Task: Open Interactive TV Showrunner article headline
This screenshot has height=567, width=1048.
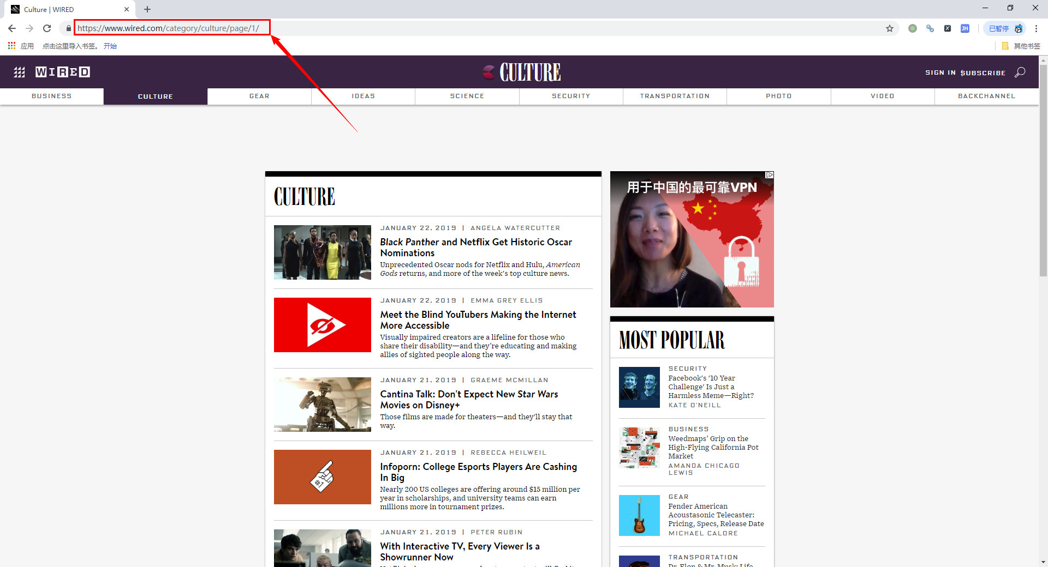Action: [x=460, y=551]
